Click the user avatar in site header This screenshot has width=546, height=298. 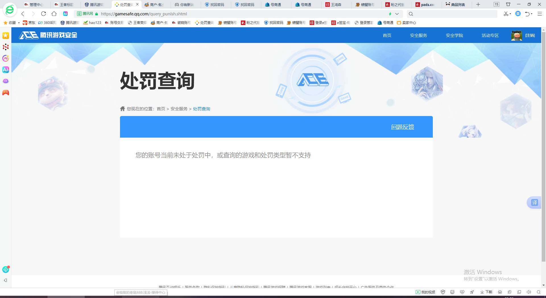point(516,36)
